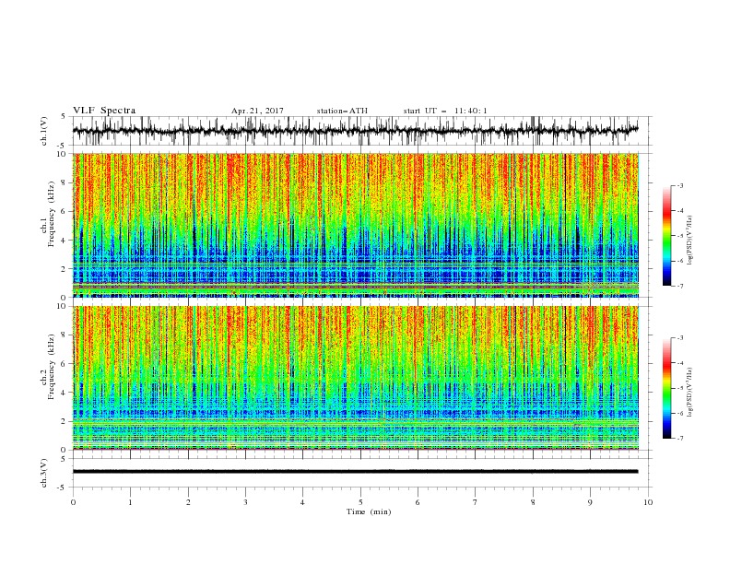
Task: Click time axis tick label "3"
Action: click(245, 502)
